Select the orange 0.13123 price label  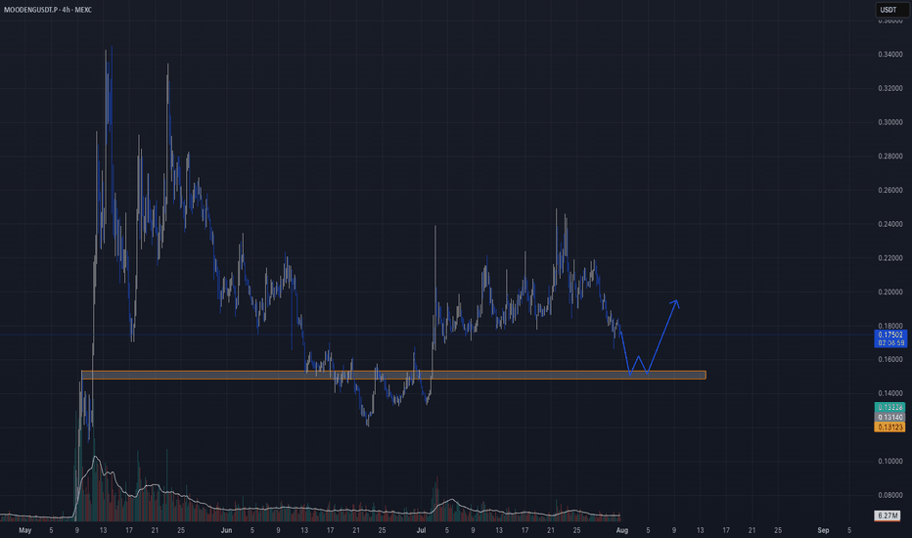[x=889, y=427]
